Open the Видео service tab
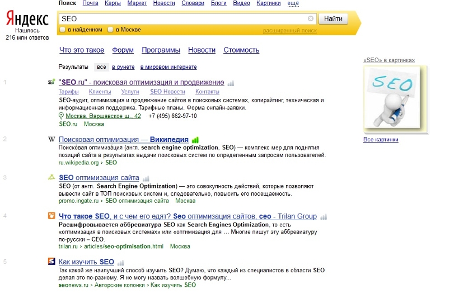Viewport: 473px width, 294px height. tap(241, 3)
